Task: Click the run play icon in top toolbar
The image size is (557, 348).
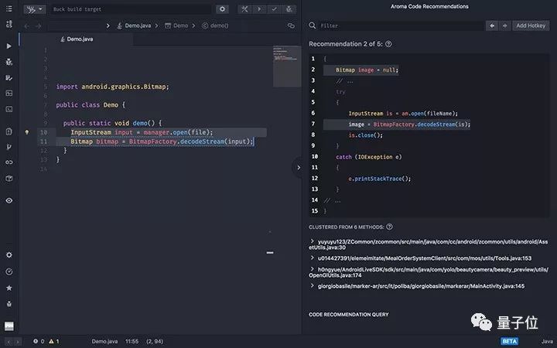Action: pos(259,9)
